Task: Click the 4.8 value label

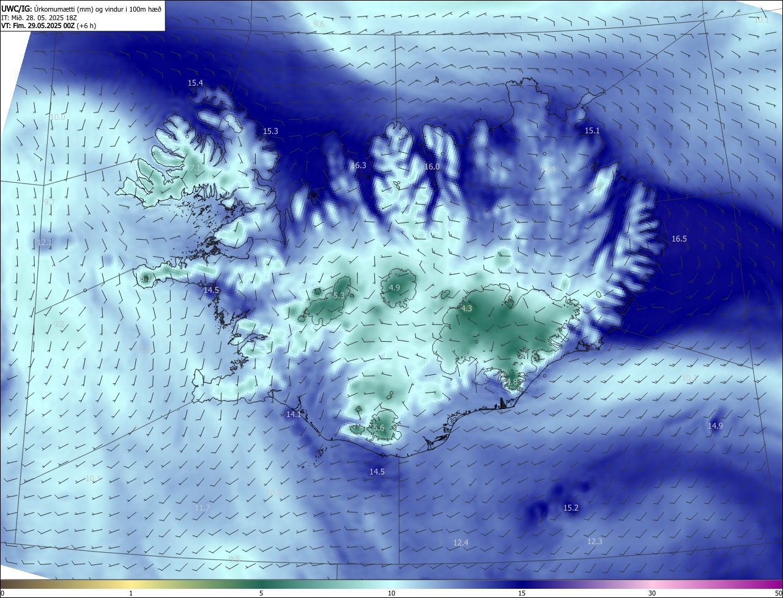Action: 513,382
